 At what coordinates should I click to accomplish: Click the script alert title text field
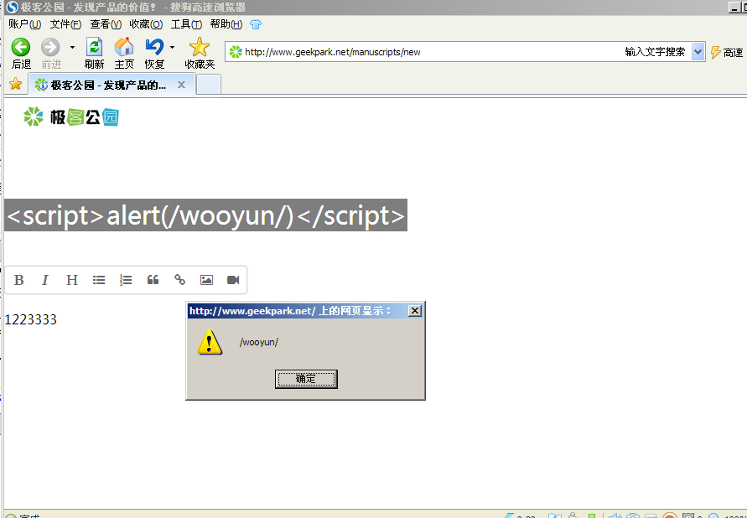tap(205, 215)
